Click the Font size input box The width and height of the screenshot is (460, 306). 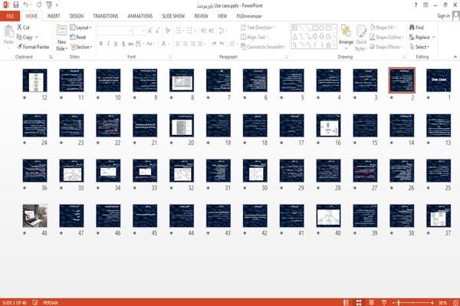139,31
